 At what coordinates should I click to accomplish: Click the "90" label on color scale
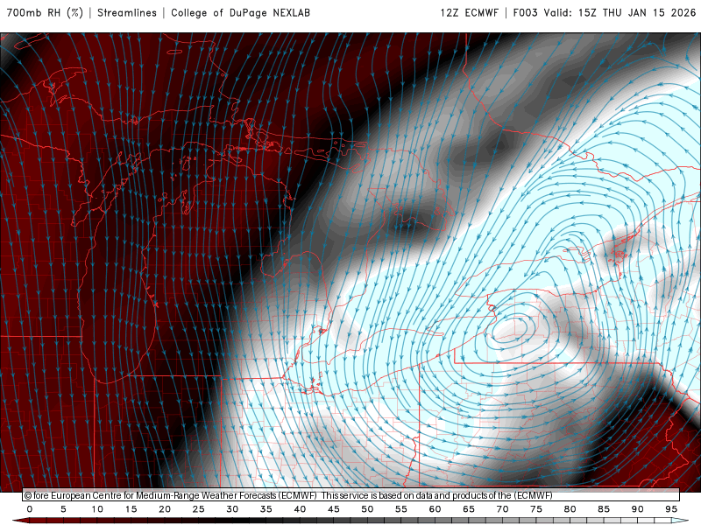[638, 509]
